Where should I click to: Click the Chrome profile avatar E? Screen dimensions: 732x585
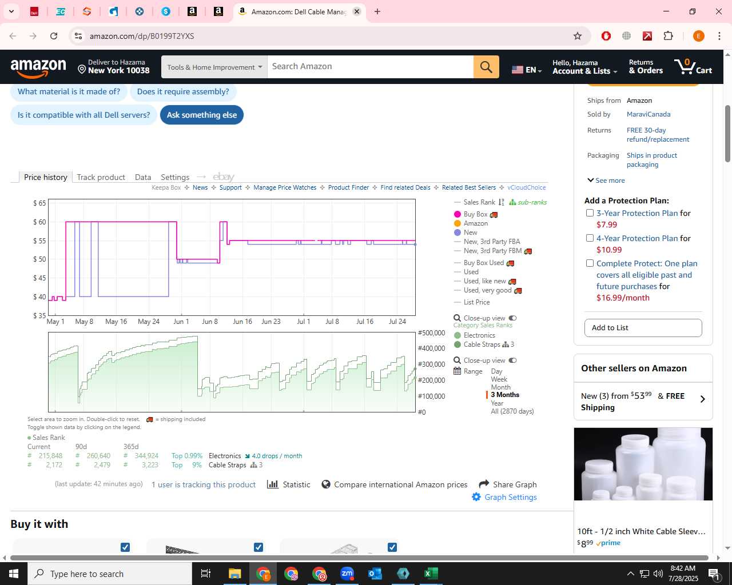698,36
